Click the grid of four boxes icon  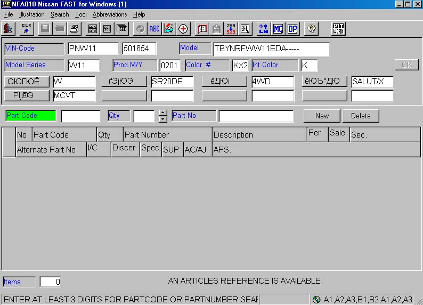tap(93, 29)
